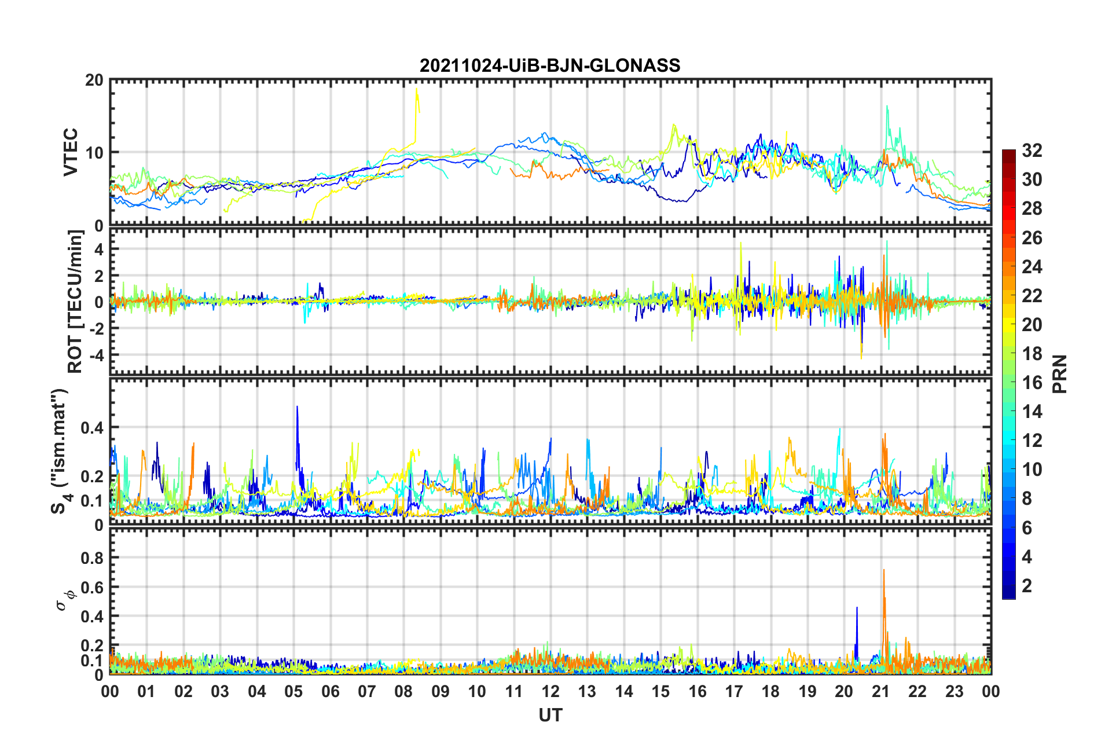Click the PRN color scale bar
The height and width of the screenshot is (748, 1101).
(1009, 374)
